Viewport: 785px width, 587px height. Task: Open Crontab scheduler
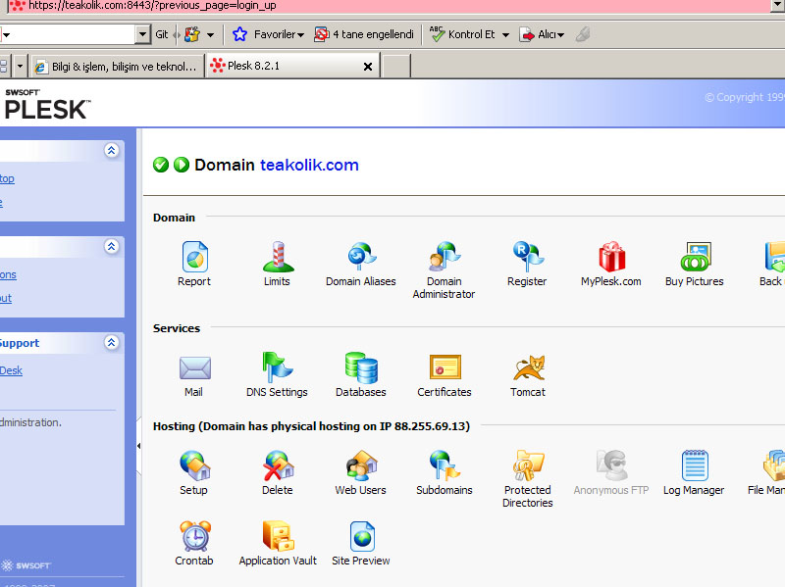click(194, 536)
